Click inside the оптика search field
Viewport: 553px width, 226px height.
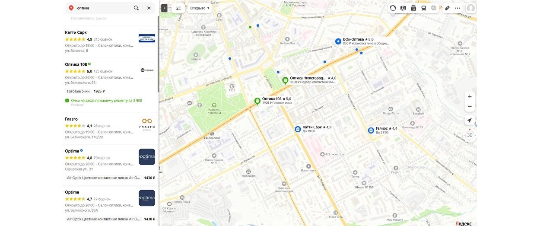click(103, 8)
